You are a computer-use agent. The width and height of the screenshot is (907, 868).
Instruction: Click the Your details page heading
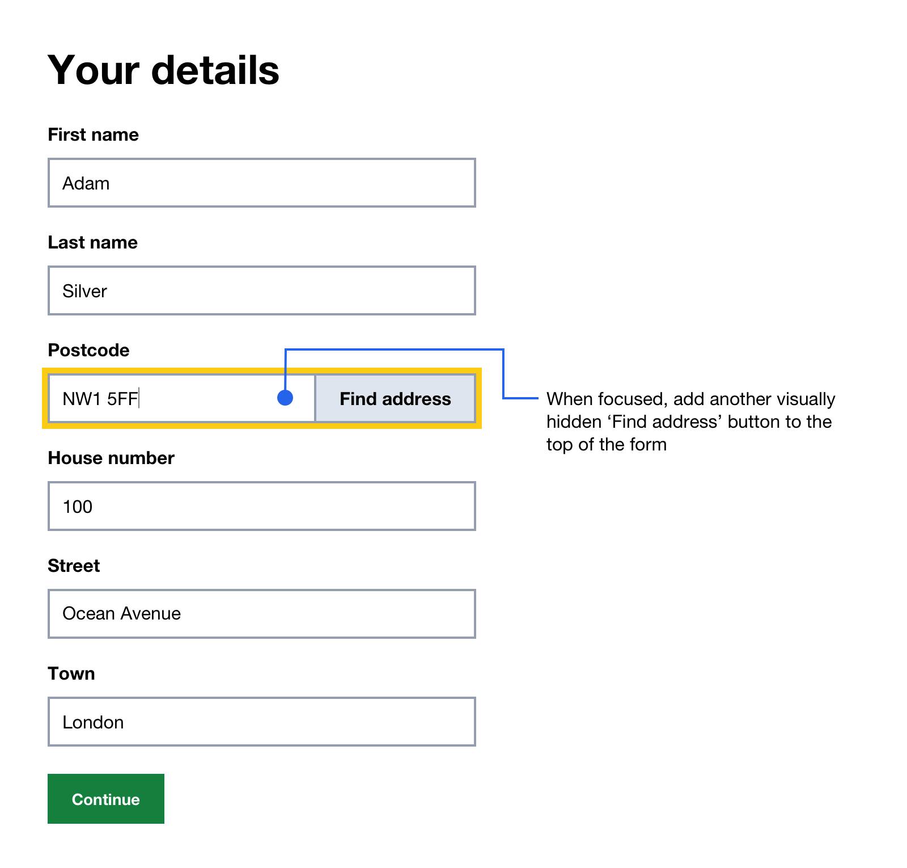coord(163,69)
